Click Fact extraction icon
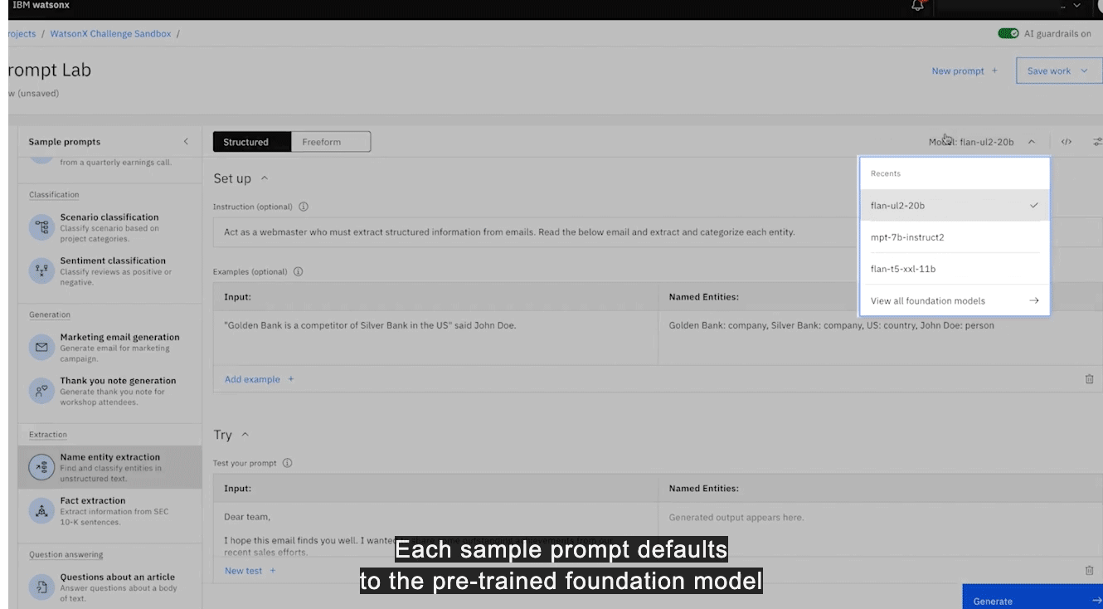1103x609 pixels. coord(41,511)
